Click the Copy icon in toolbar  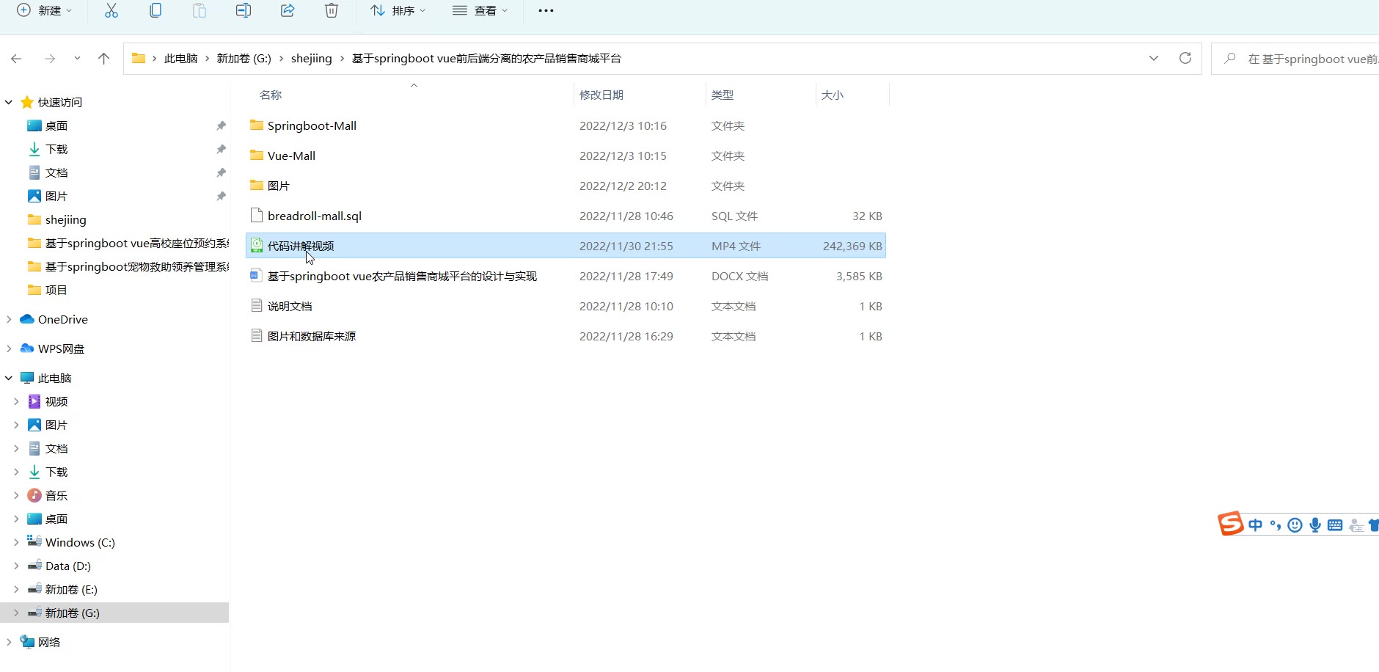coord(156,10)
